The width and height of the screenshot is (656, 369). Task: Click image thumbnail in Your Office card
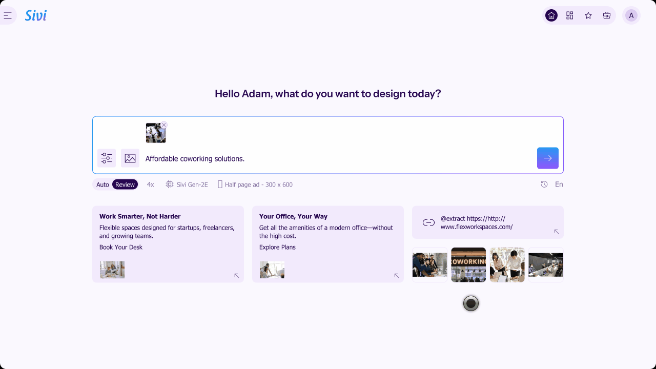coord(272,270)
